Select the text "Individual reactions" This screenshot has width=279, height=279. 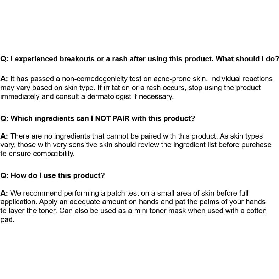click(242, 79)
